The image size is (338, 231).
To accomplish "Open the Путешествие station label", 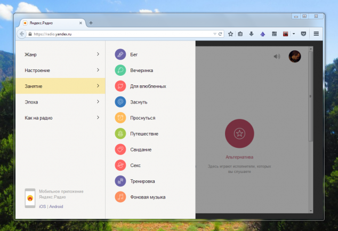I will tap(144, 134).
